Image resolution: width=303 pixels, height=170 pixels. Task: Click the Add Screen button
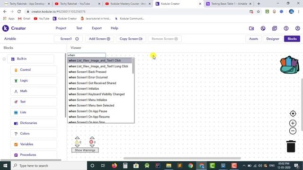pyautogui.click(x=99, y=39)
